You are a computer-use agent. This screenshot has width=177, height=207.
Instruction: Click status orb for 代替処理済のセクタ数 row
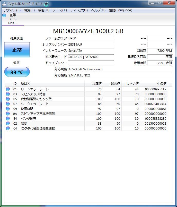[x=8, y=99]
